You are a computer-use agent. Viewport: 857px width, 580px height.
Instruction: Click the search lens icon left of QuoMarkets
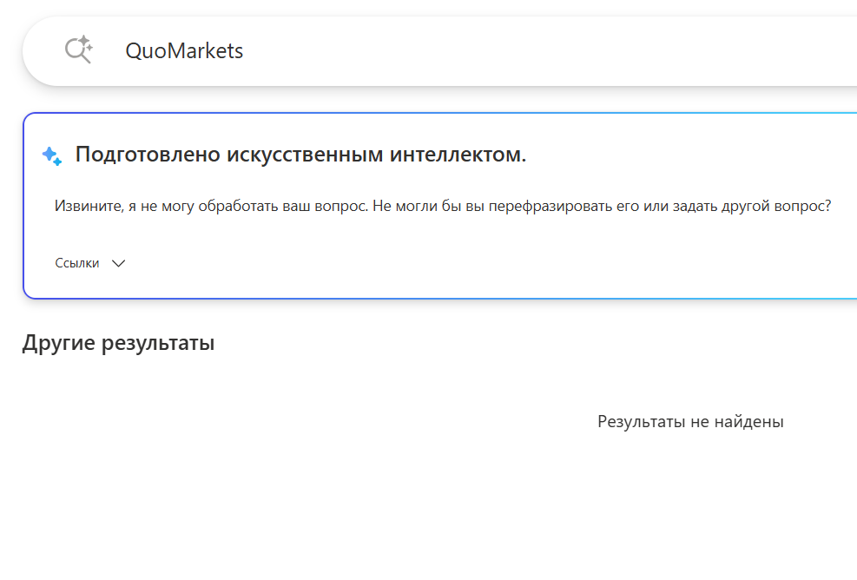point(77,49)
